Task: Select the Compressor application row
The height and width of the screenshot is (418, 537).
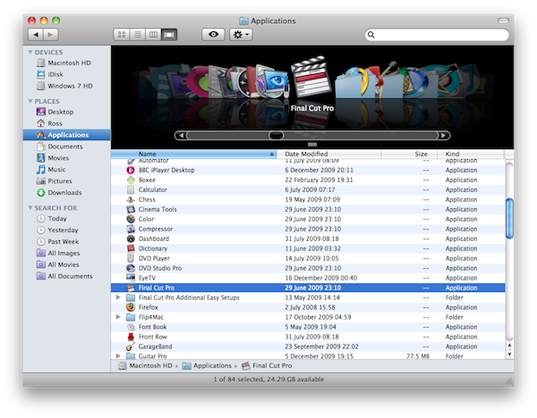Action: click(308, 229)
